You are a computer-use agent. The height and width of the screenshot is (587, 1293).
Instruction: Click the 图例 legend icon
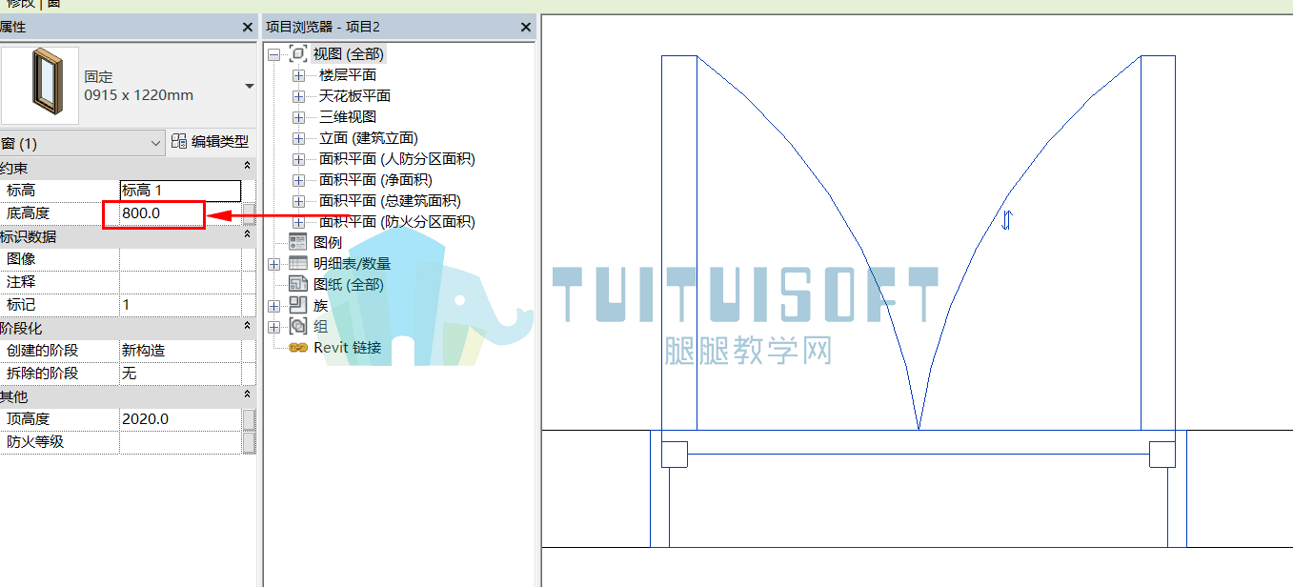click(298, 243)
